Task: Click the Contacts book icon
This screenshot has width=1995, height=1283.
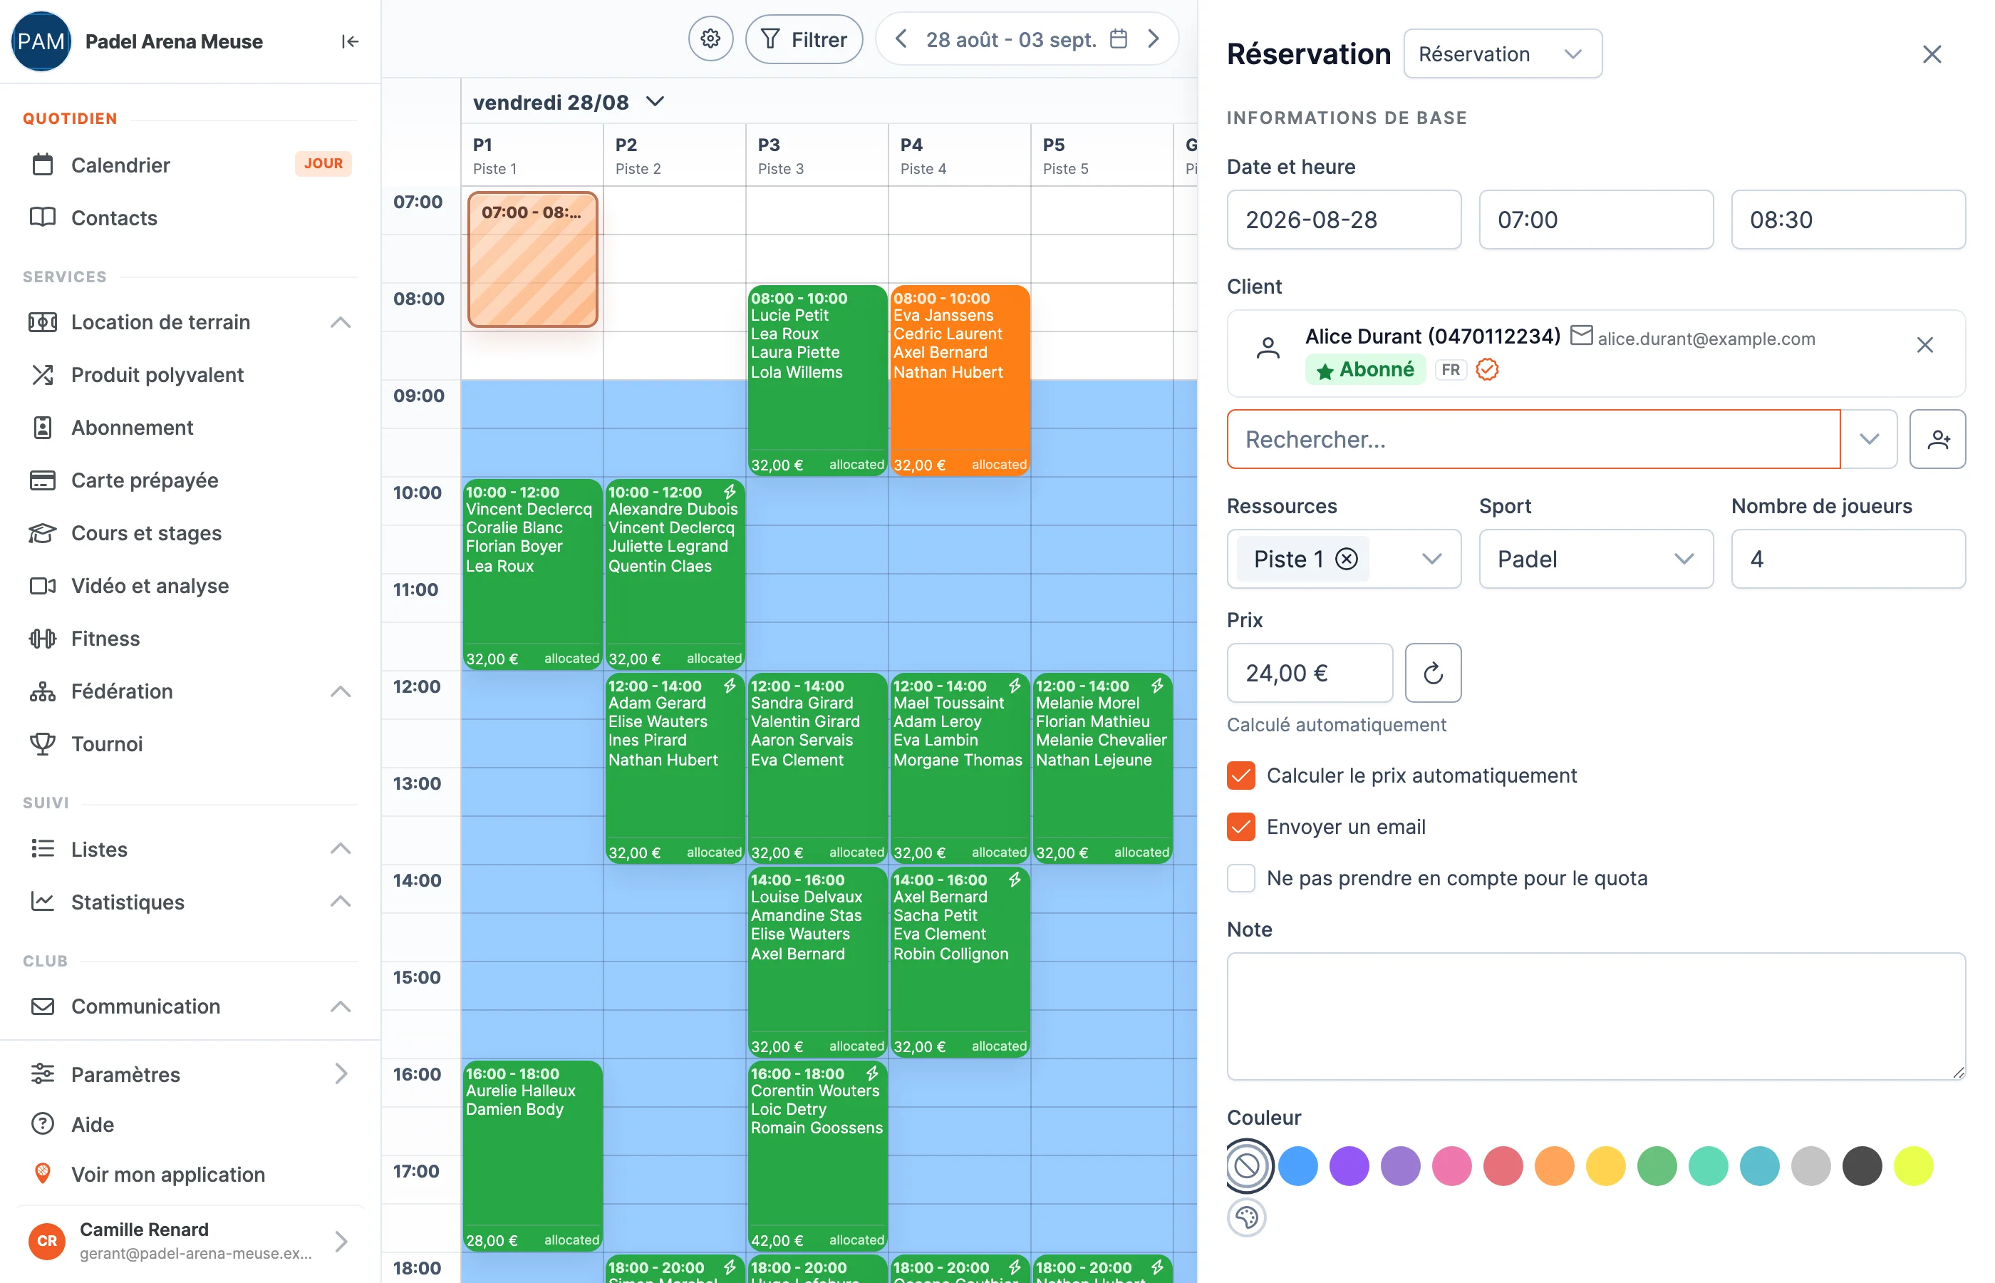Action: click(43, 217)
